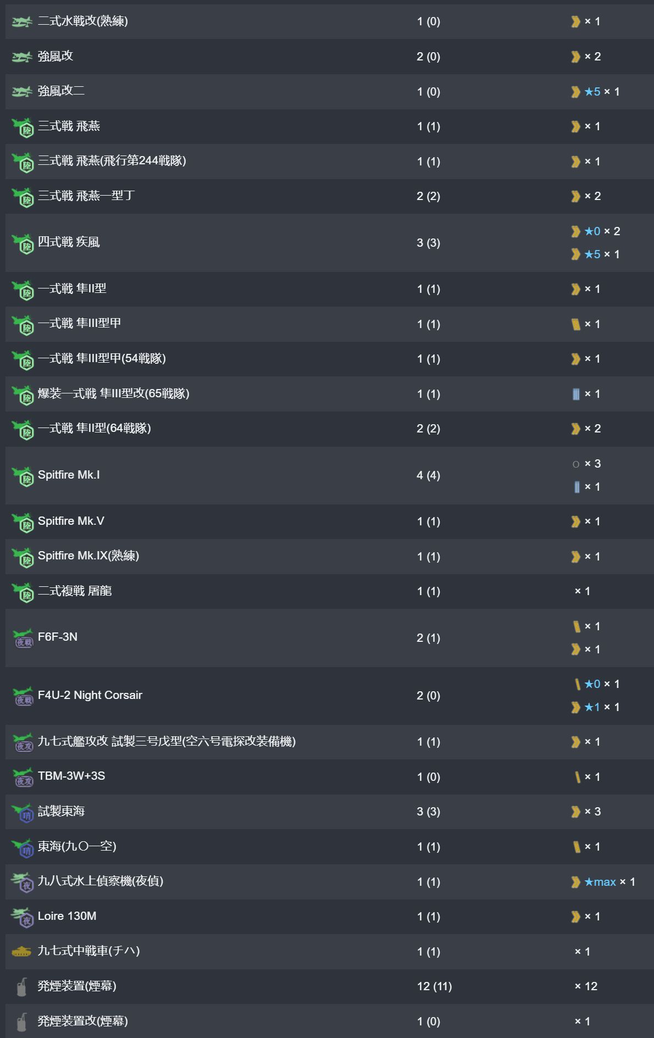Click the ★5 star label in 強風改二 row
Viewport: 654px width, 1038px height.
point(592,92)
